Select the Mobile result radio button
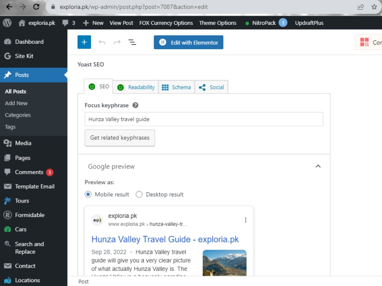 coord(88,194)
